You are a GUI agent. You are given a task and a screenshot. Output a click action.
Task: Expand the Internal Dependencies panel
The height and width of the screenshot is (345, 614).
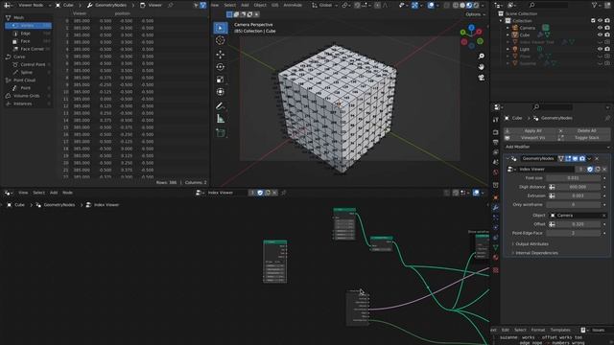coord(536,253)
